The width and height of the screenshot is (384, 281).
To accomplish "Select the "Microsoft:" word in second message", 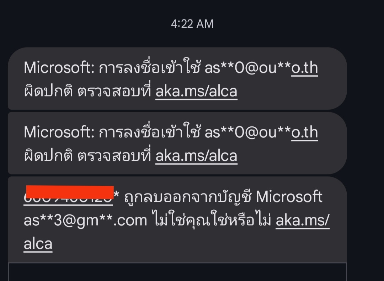I will click(59, 132).
